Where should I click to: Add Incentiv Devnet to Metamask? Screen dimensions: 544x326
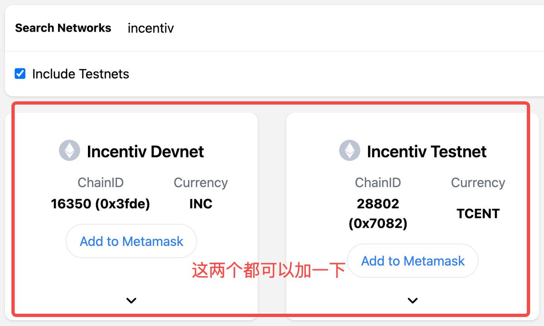[x=131, y=241]
